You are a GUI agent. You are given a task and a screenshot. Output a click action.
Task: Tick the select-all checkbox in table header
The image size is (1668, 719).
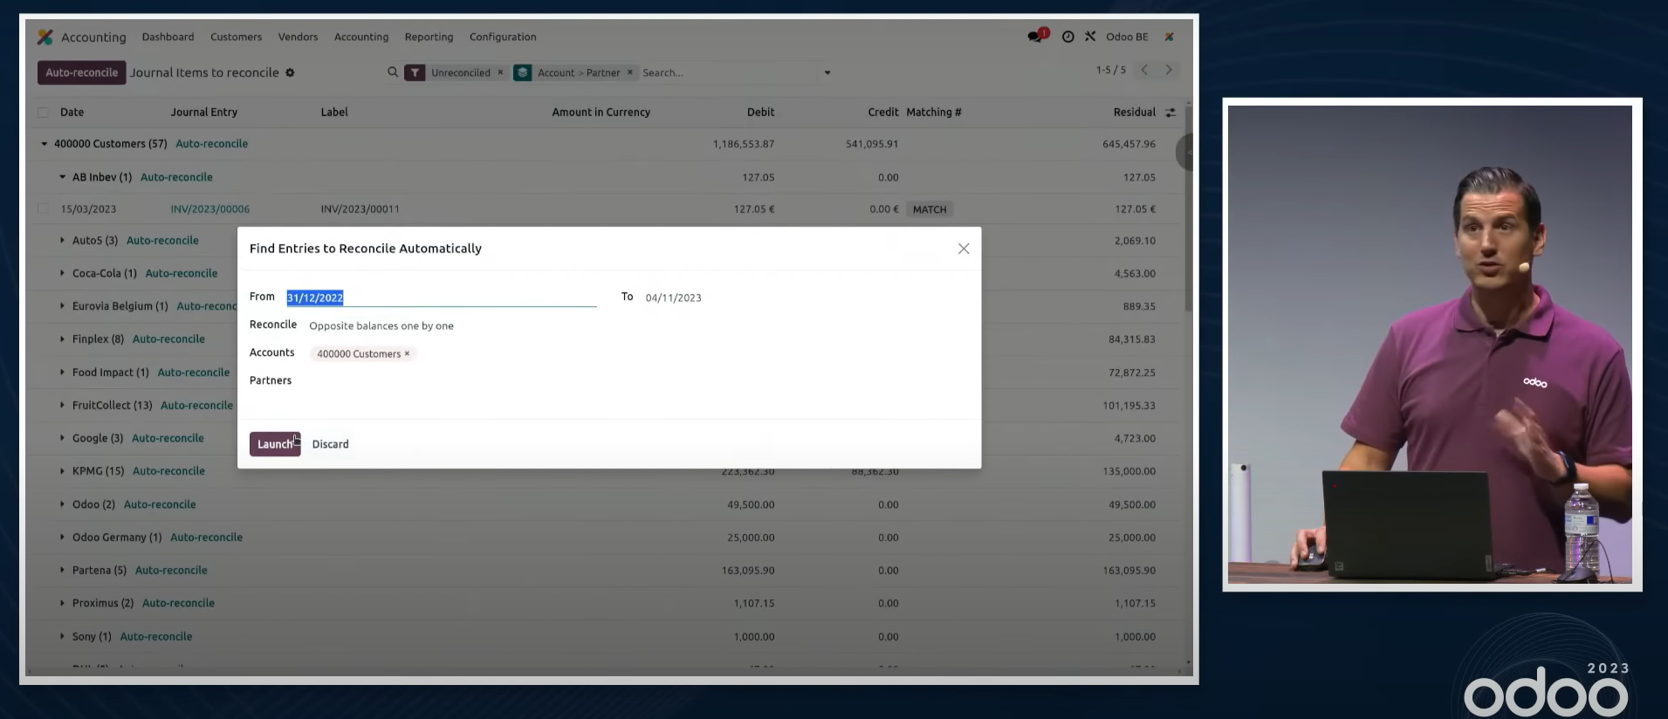(x=43, y=113)
